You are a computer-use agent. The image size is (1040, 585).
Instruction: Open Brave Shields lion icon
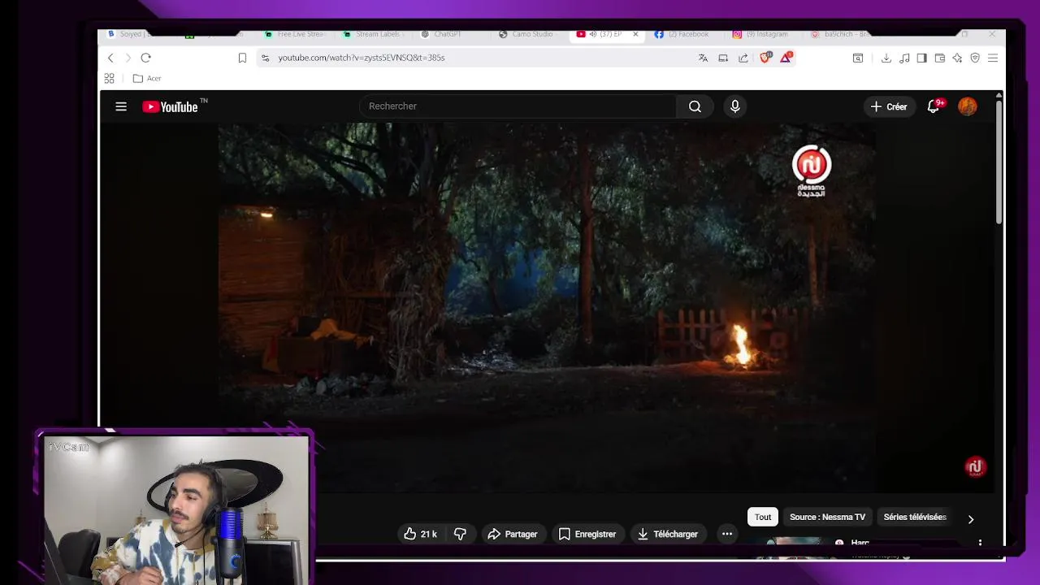pos(765,58)
